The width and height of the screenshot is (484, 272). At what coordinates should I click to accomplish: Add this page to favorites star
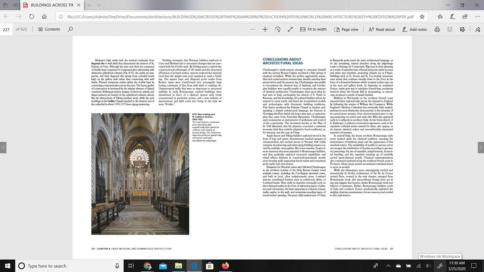coord(422,17)
